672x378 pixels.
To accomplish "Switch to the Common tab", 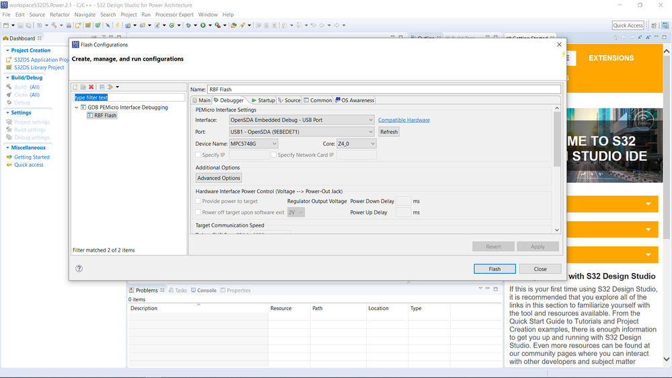I will pos(318,100).
